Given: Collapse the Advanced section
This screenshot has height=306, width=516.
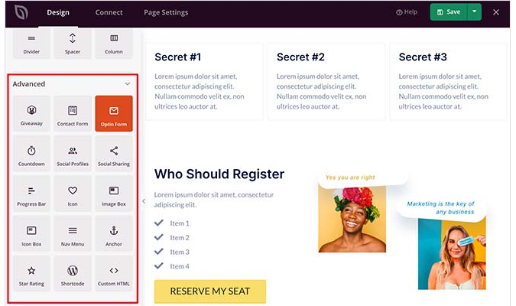Looking at the screenshot, I should (128, 83).
